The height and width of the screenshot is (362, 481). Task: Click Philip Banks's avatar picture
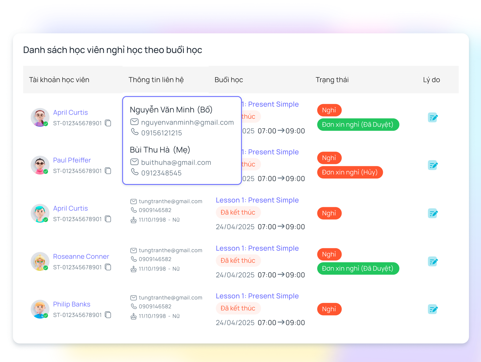(x=40, y=309)
